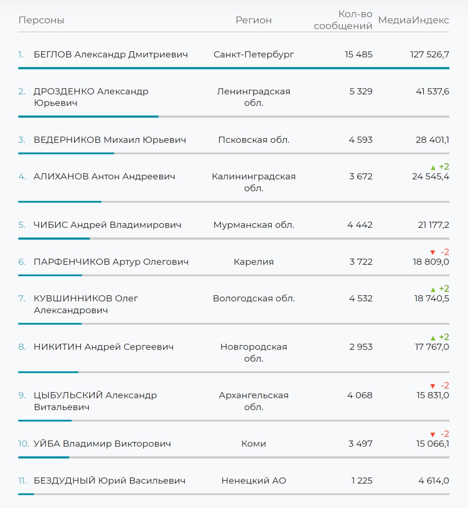
Task: Select ВЕДЕРНИКОВ Михаил Юрьевич name
Action: [110, 140]
